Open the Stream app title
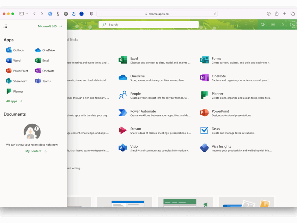This screenshot has height=223, width=297. (136, 129)
